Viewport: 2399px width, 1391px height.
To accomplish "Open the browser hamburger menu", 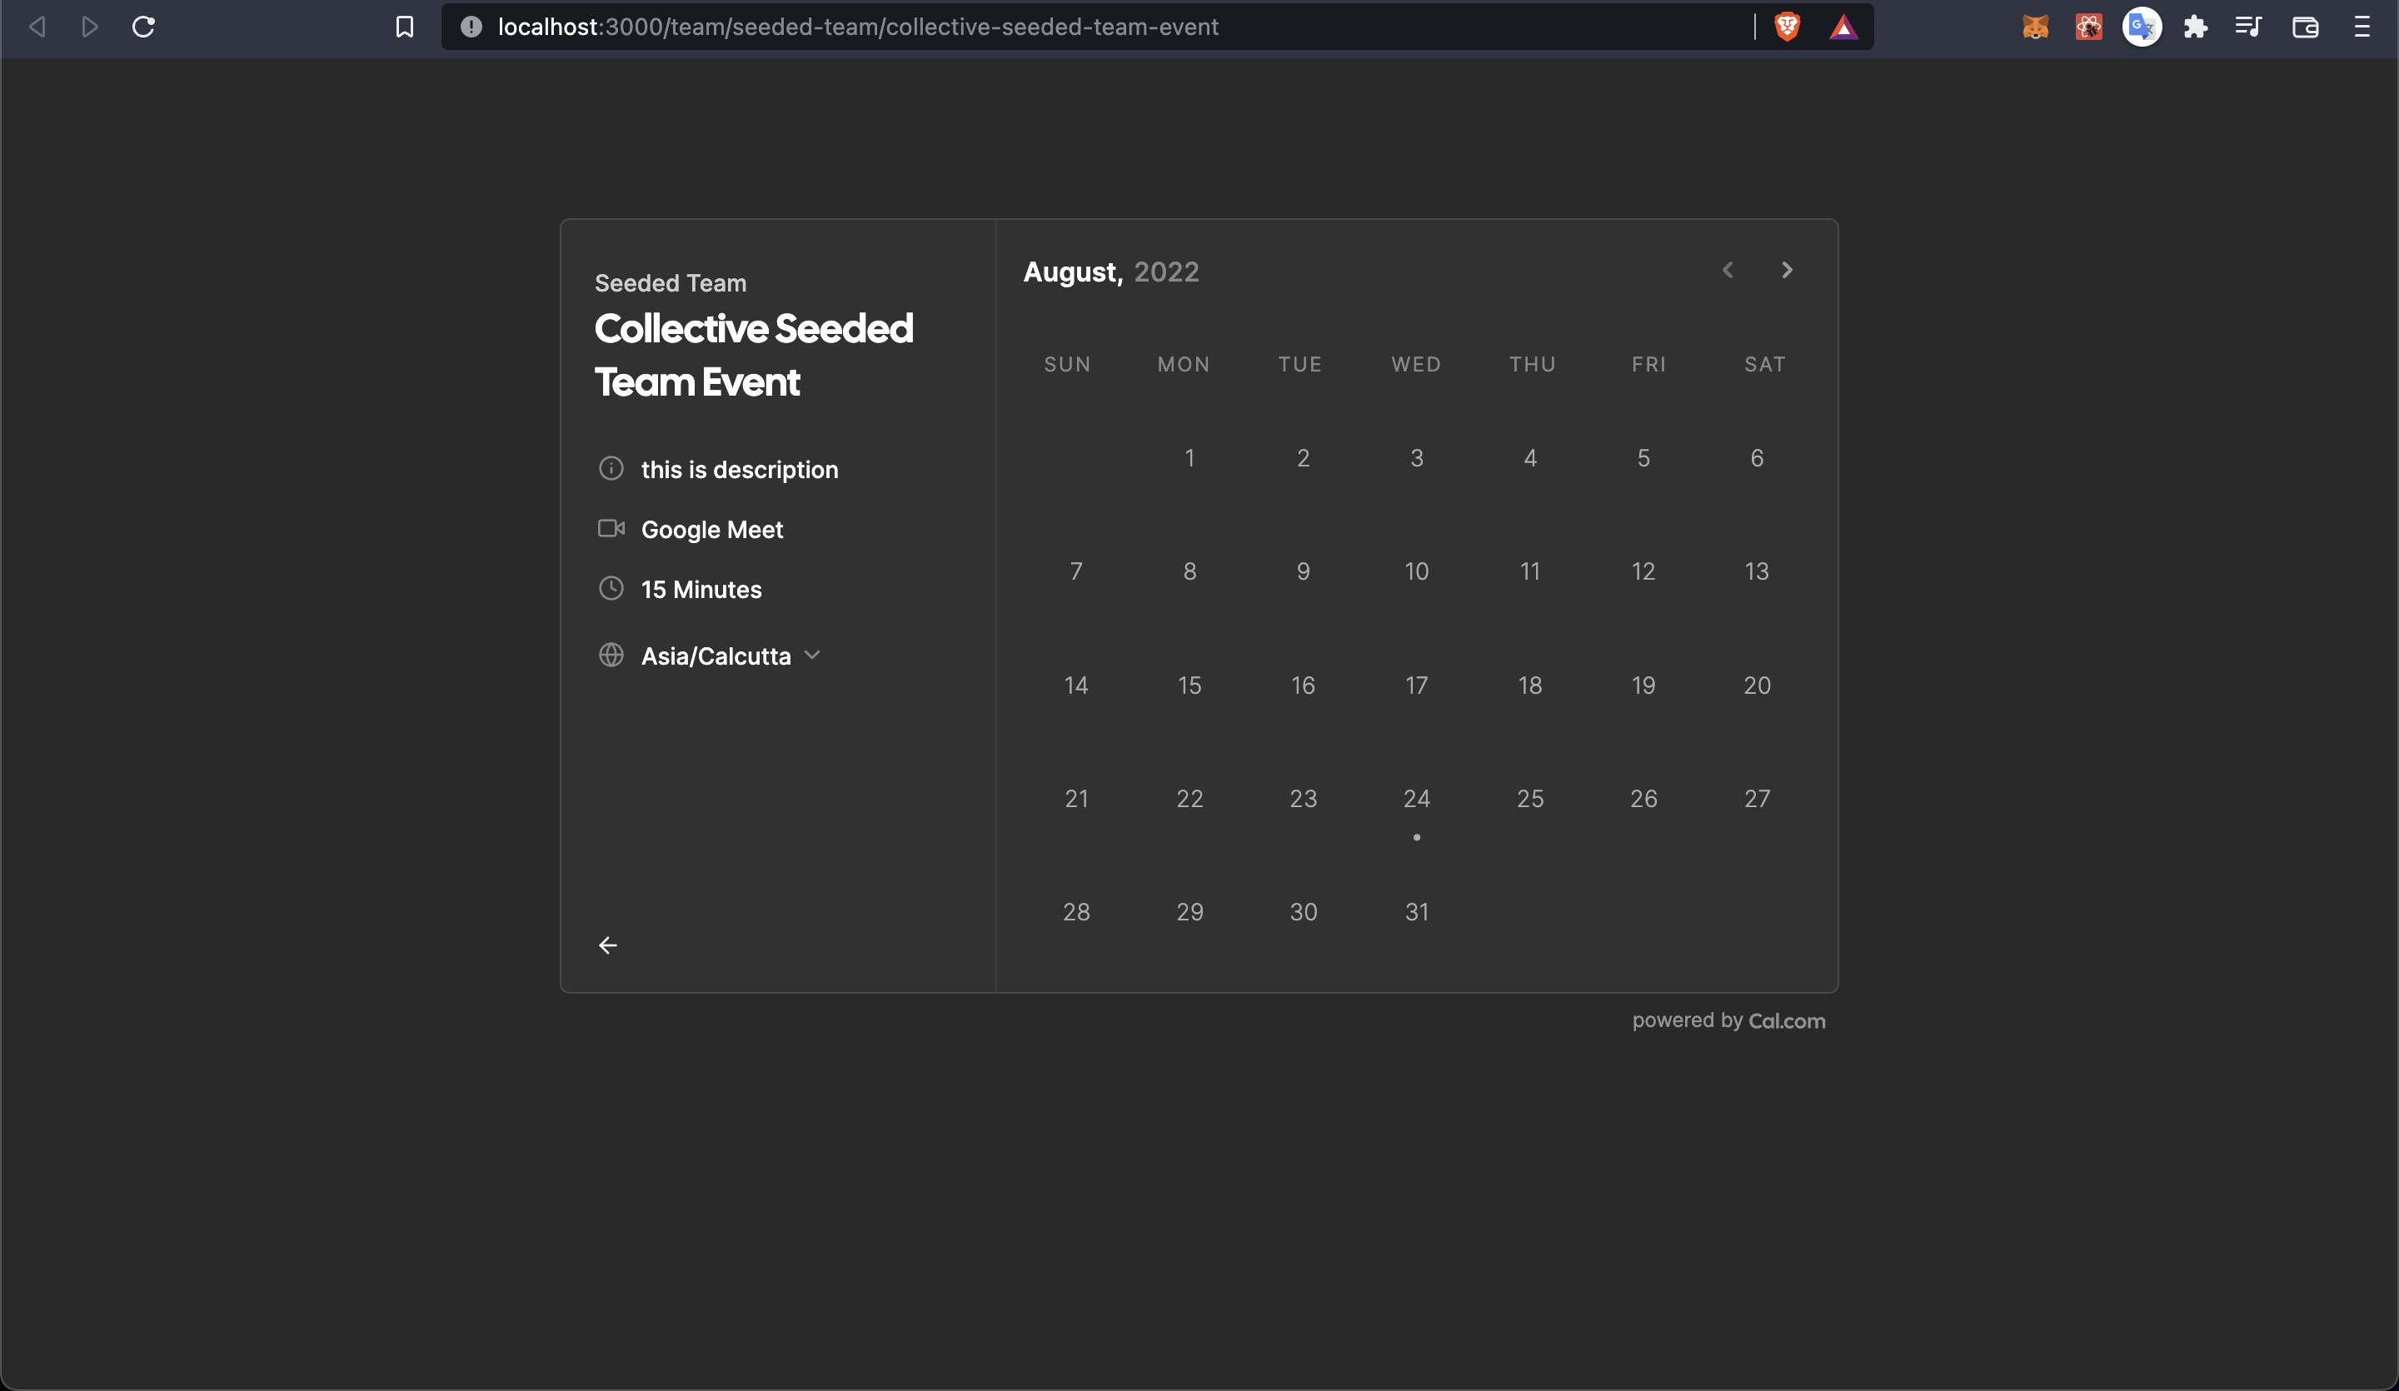I will click(2362, 27).
